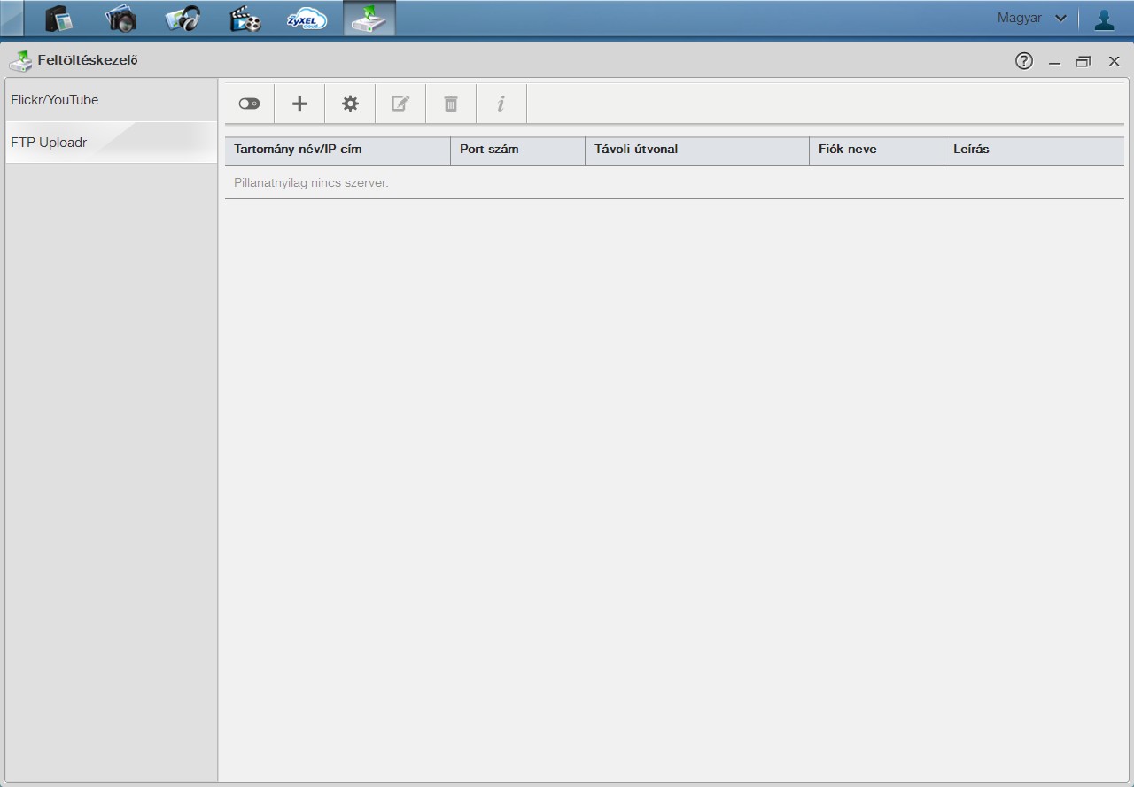Open FTP Uploadr settings gear
Image resolution: width=1134 pixels, height=787 pixels.
tap(350, 104)
